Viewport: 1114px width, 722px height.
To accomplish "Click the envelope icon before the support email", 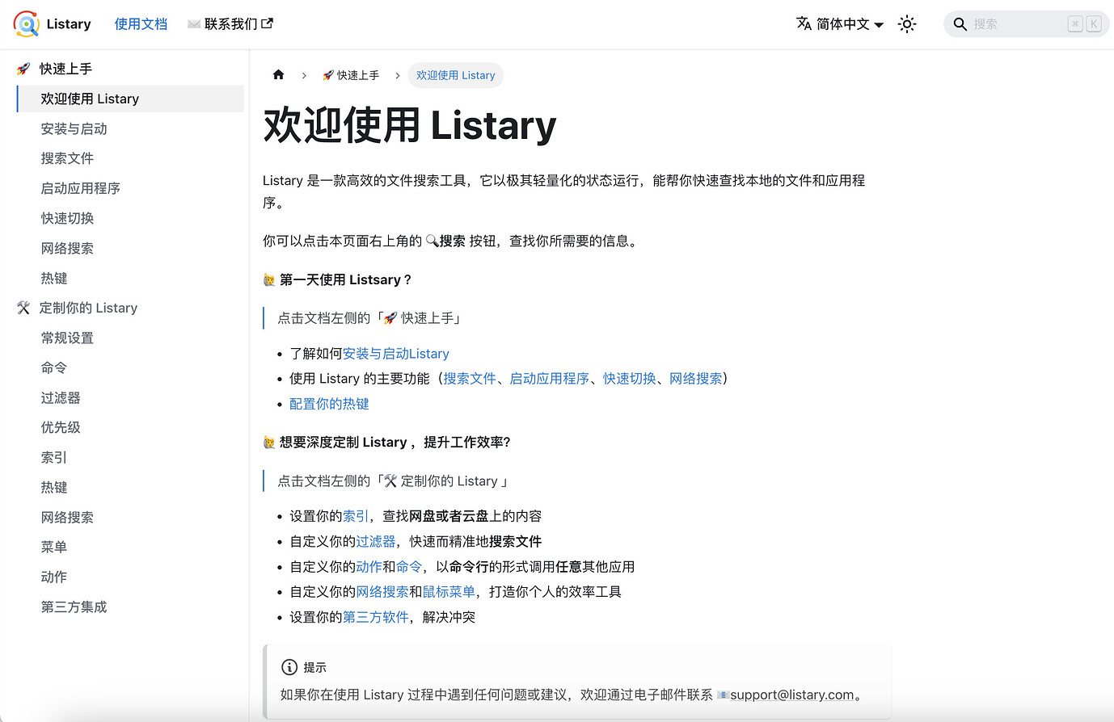I will (724, 694).
